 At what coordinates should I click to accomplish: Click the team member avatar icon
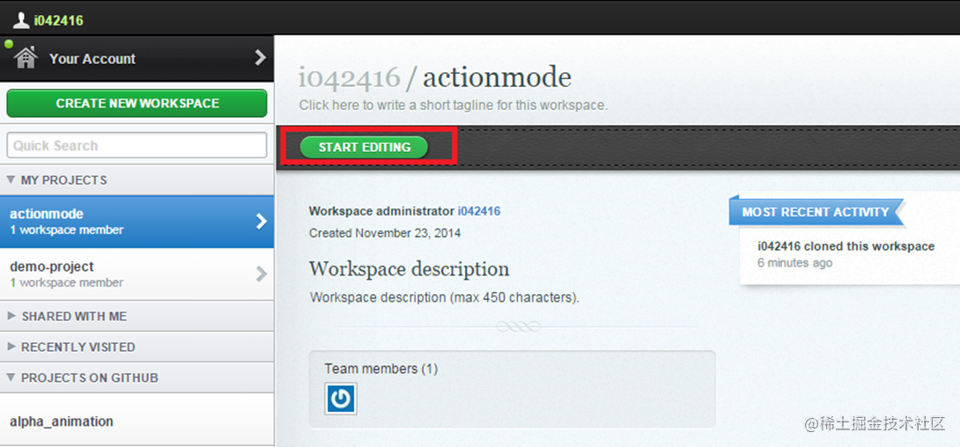click(341, 399)
